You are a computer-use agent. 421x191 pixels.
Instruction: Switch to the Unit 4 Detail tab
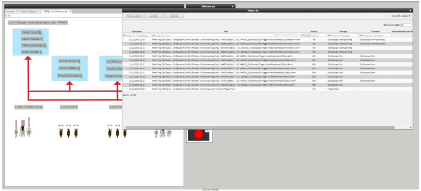pyautogui.click(x=28, y=11)
